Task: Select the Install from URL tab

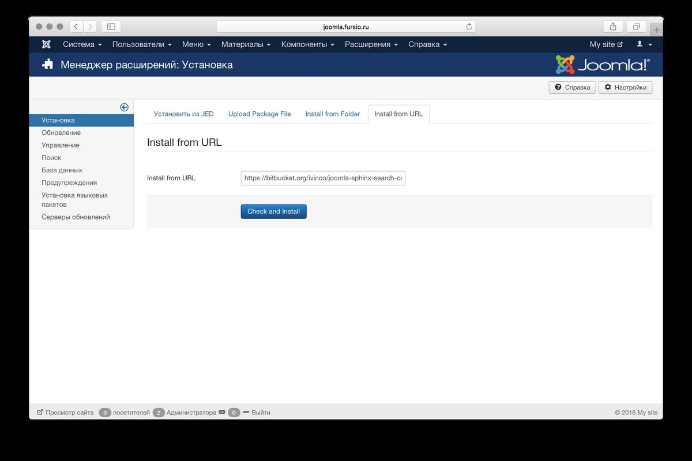Action: click(x=398, y=114)
